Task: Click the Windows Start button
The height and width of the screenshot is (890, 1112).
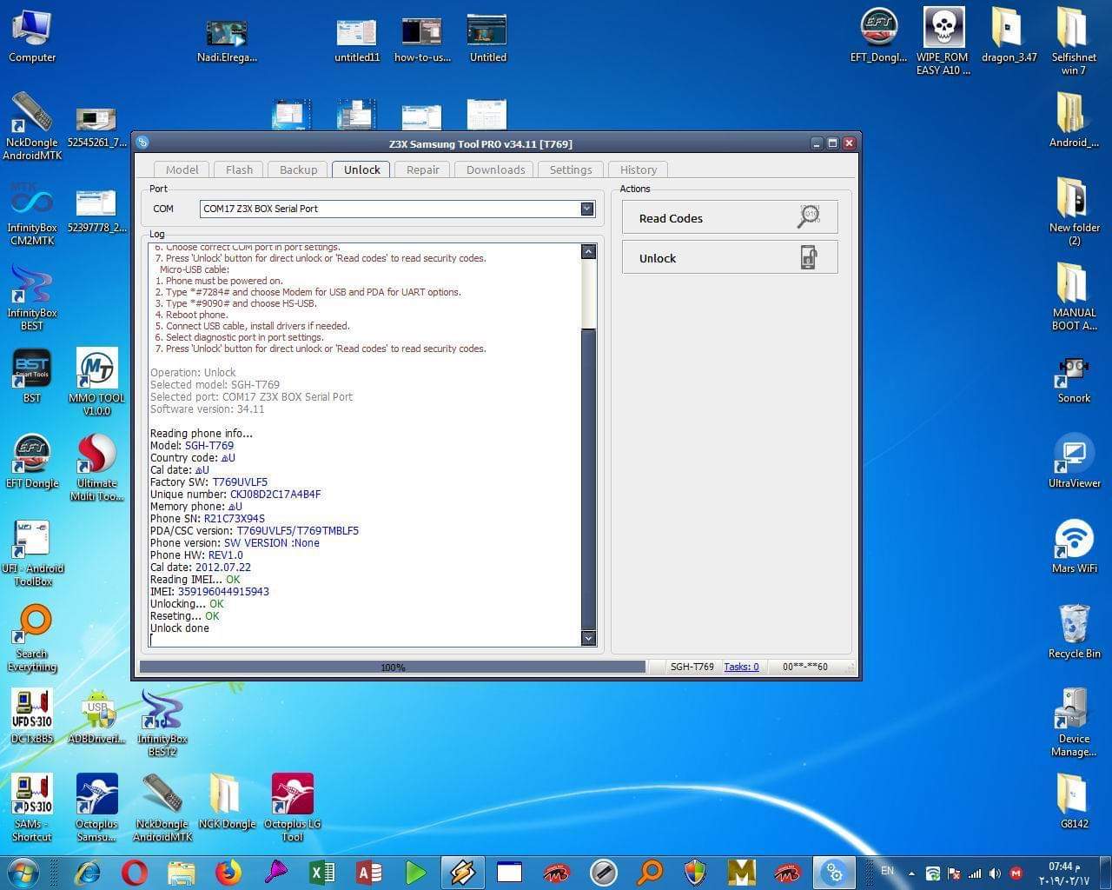Action: click(x=23, y=872)
